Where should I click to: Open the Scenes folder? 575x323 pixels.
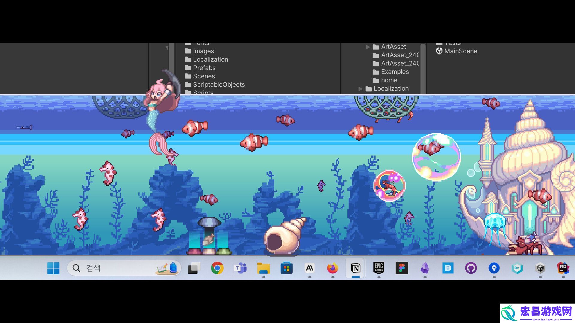pyautogui.click(x=200, y=76)
